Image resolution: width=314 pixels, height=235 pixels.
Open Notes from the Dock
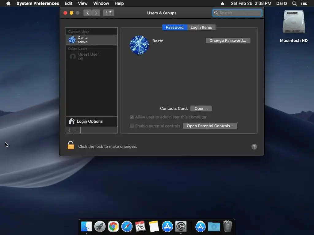coord(154,226)
